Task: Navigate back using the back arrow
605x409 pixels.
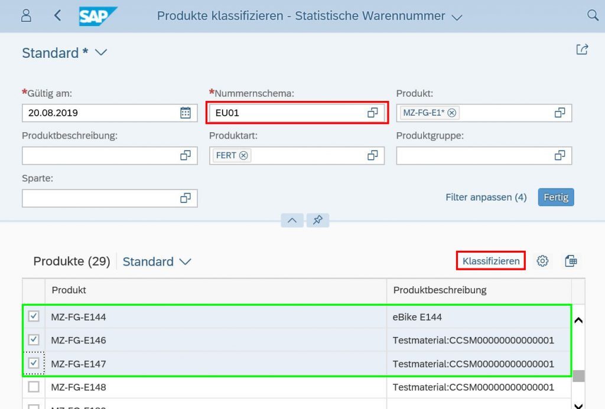Action: click(57, 15)
